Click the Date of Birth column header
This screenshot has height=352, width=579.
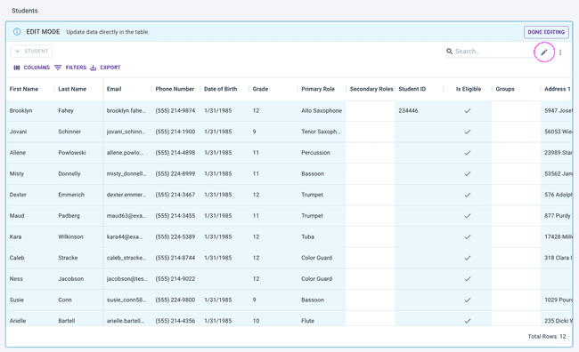click(220, 89)
